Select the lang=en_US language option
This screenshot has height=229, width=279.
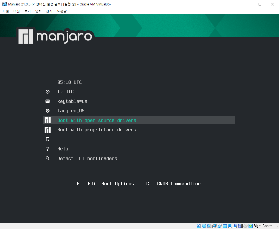click(x=71, y=111)
